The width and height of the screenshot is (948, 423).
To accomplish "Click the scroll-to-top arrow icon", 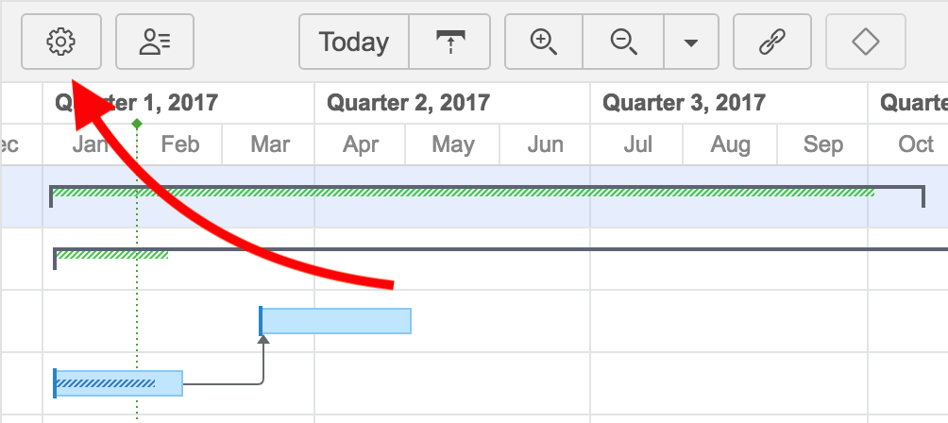I will (449, 42).
